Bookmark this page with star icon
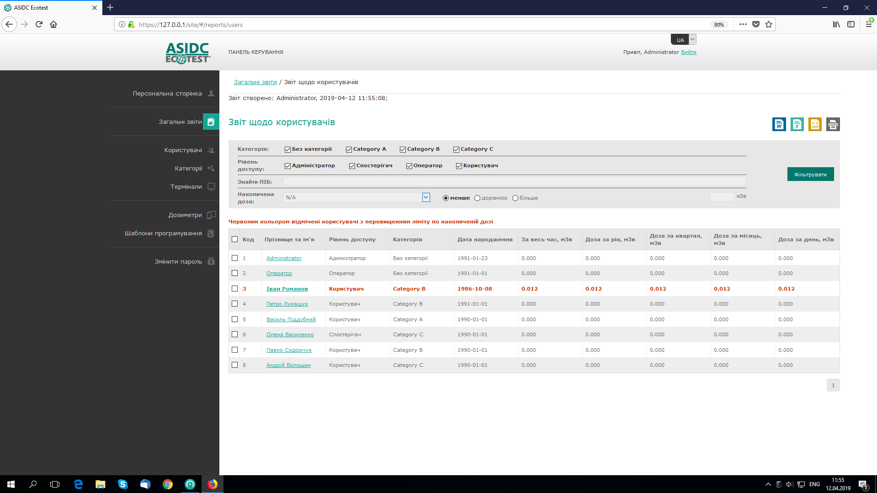Screen dimensions: 877x493 (x=769, y=25)
